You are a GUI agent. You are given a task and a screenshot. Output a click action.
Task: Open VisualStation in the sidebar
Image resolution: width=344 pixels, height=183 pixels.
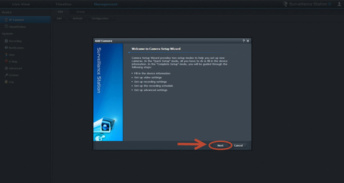pos(17,27)
